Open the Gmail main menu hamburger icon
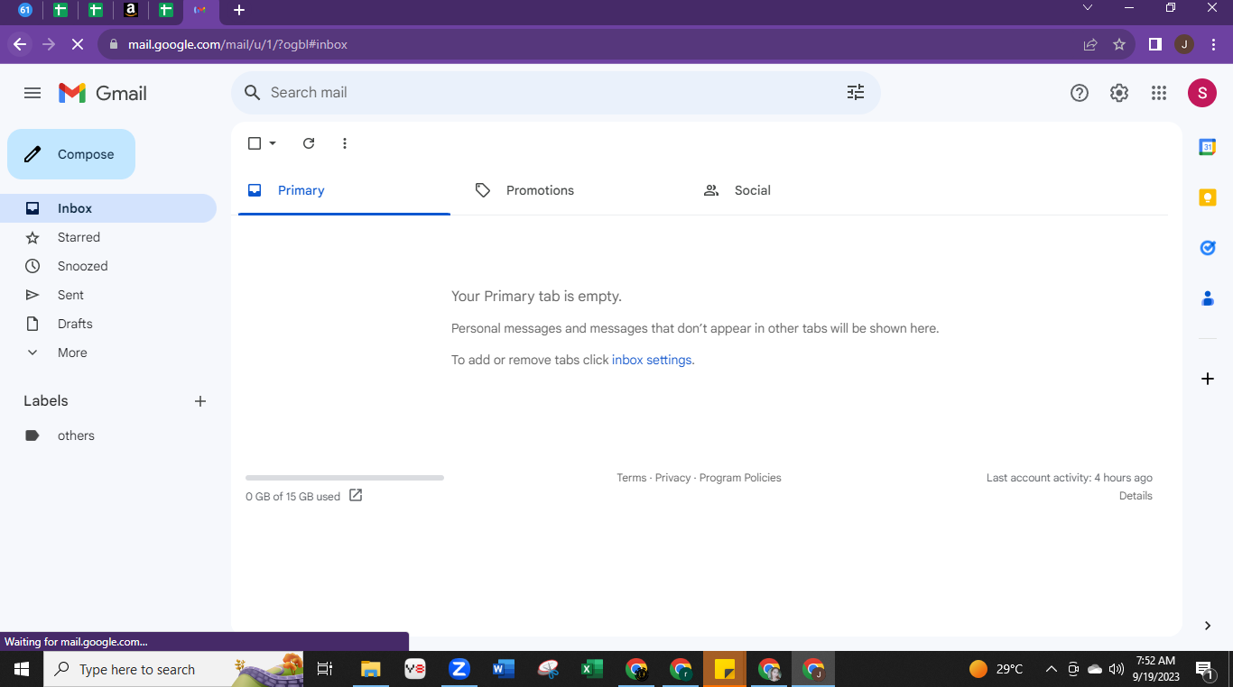Image resolution: width=1233 pixels, height=687 pixels. pos(32,93)
